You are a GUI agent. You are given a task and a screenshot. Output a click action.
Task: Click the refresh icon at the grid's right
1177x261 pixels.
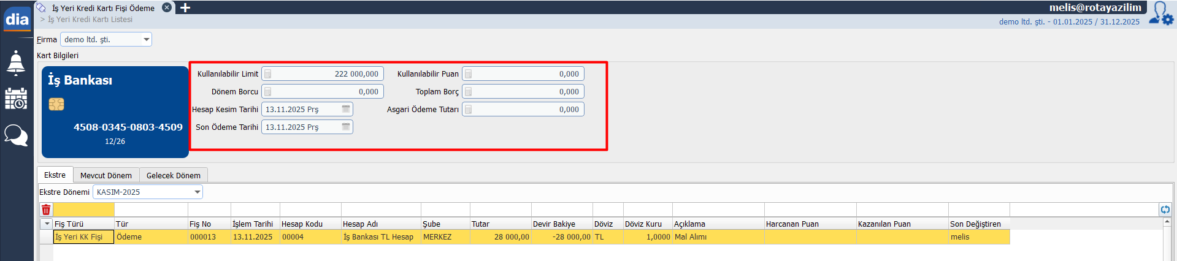point(1165,210)
